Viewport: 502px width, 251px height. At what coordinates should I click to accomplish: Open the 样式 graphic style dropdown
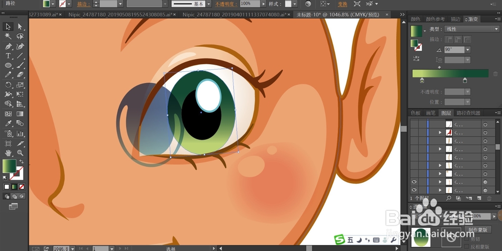pyautogui.click(x=295, y=4)
